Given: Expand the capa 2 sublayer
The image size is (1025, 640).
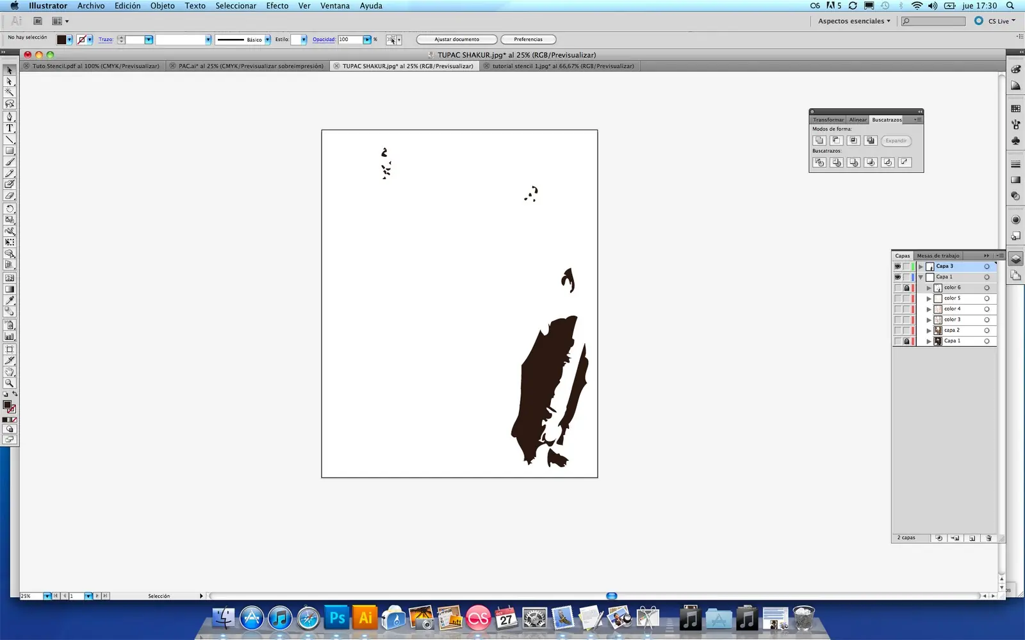Looking at the screenshot, I should coord(929,330).
